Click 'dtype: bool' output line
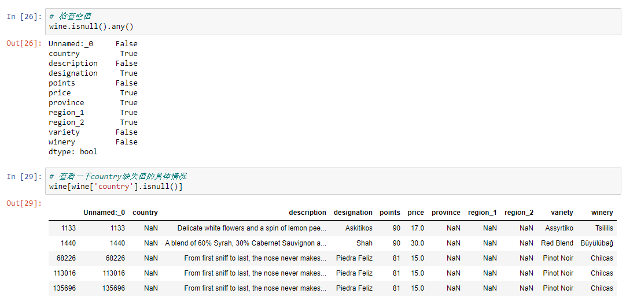Screen dimensions: 626x301 tap(73, 151)
